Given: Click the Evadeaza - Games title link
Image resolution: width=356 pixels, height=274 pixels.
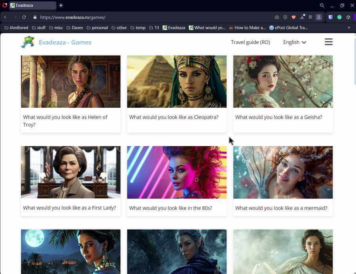Looking at the screenshot, I should 65,42.
